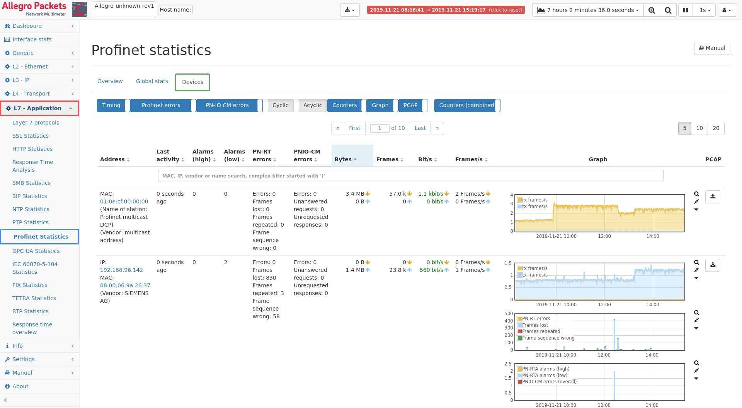742x408 pixels.
Task: Open the MAC address 08:00:06:9a:26:37 link
Action: pos(125,285)
